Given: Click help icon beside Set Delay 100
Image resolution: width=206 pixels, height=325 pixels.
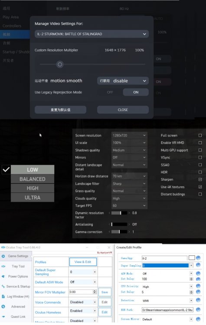Looking at the screenshot, I should (x=198, y=279).
